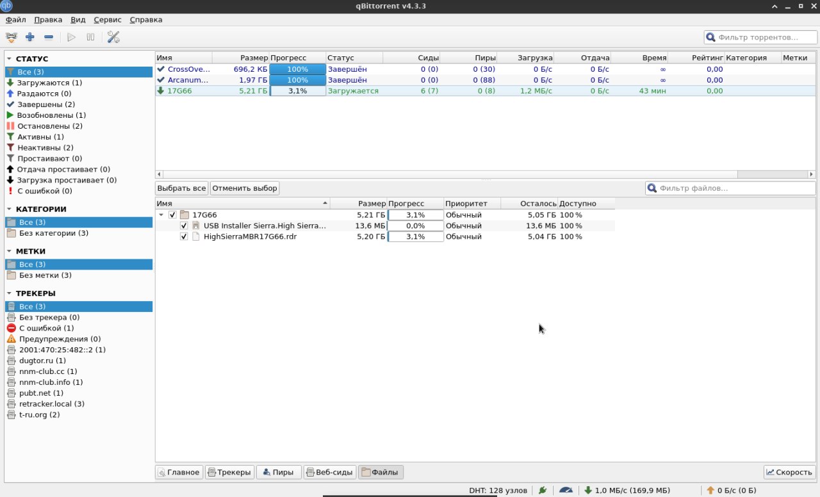The width and height of the screenshot is (820, 497).
Task: Click the Выбрать все button
Action: coord(182,188)
